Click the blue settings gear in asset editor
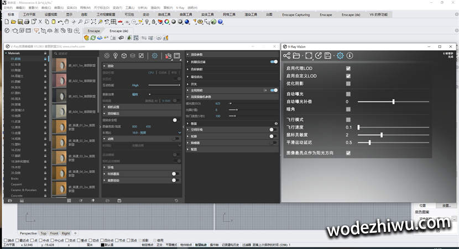 pos(154,56)
